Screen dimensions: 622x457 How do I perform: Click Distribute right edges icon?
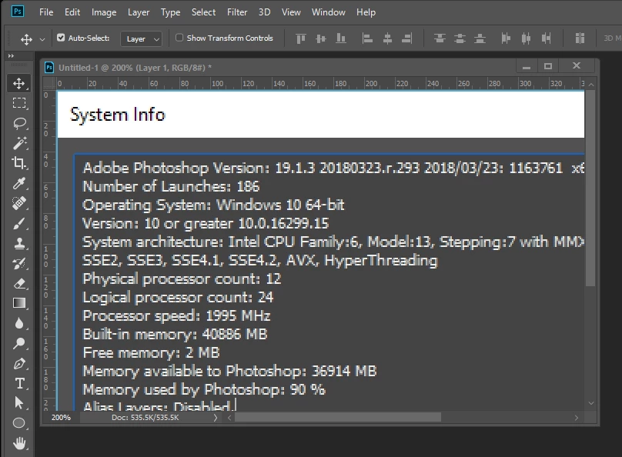pos(547,38)
